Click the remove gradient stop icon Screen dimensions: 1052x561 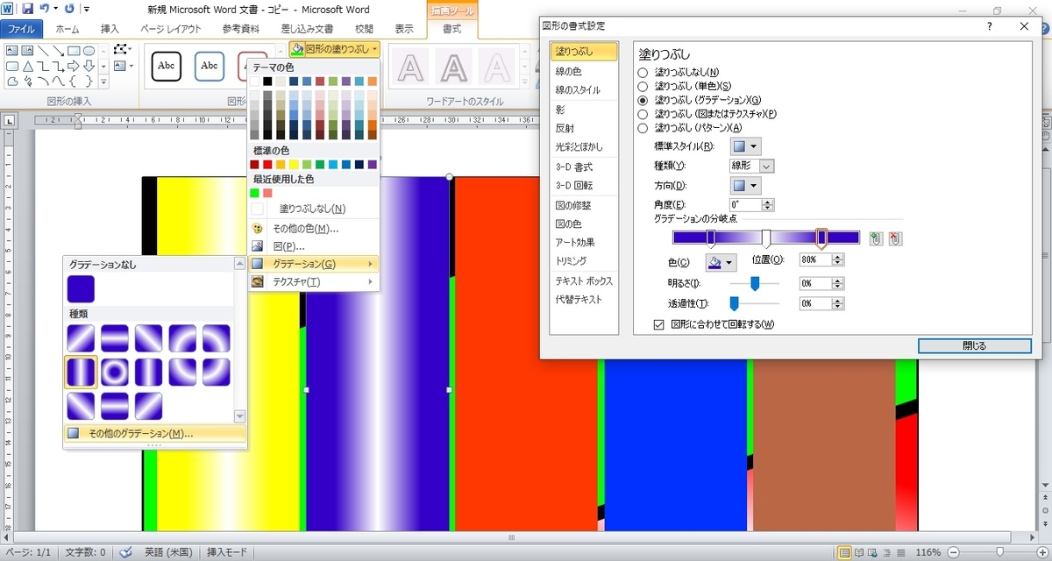coord(895,238)
